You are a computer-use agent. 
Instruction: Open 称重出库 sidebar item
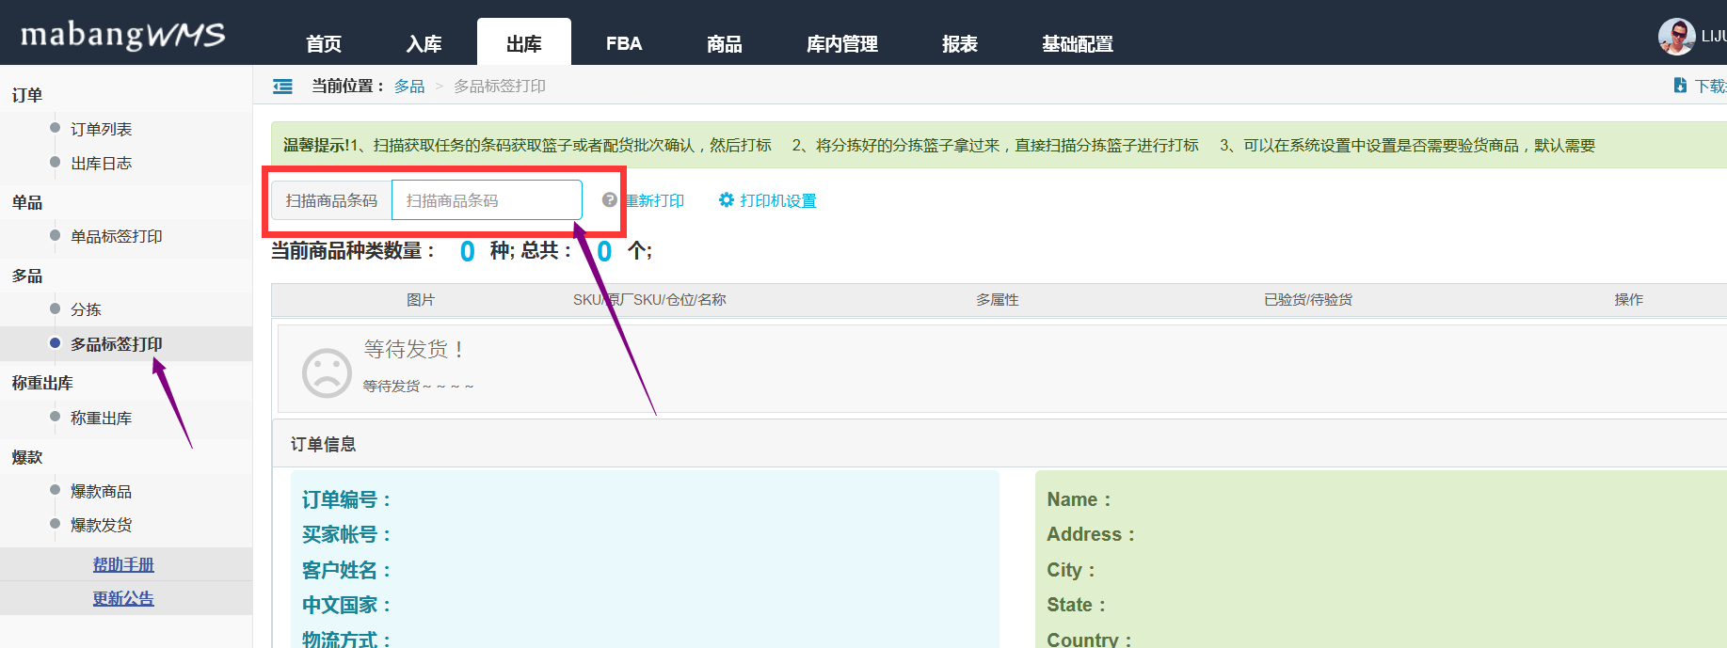coord(102,418)
